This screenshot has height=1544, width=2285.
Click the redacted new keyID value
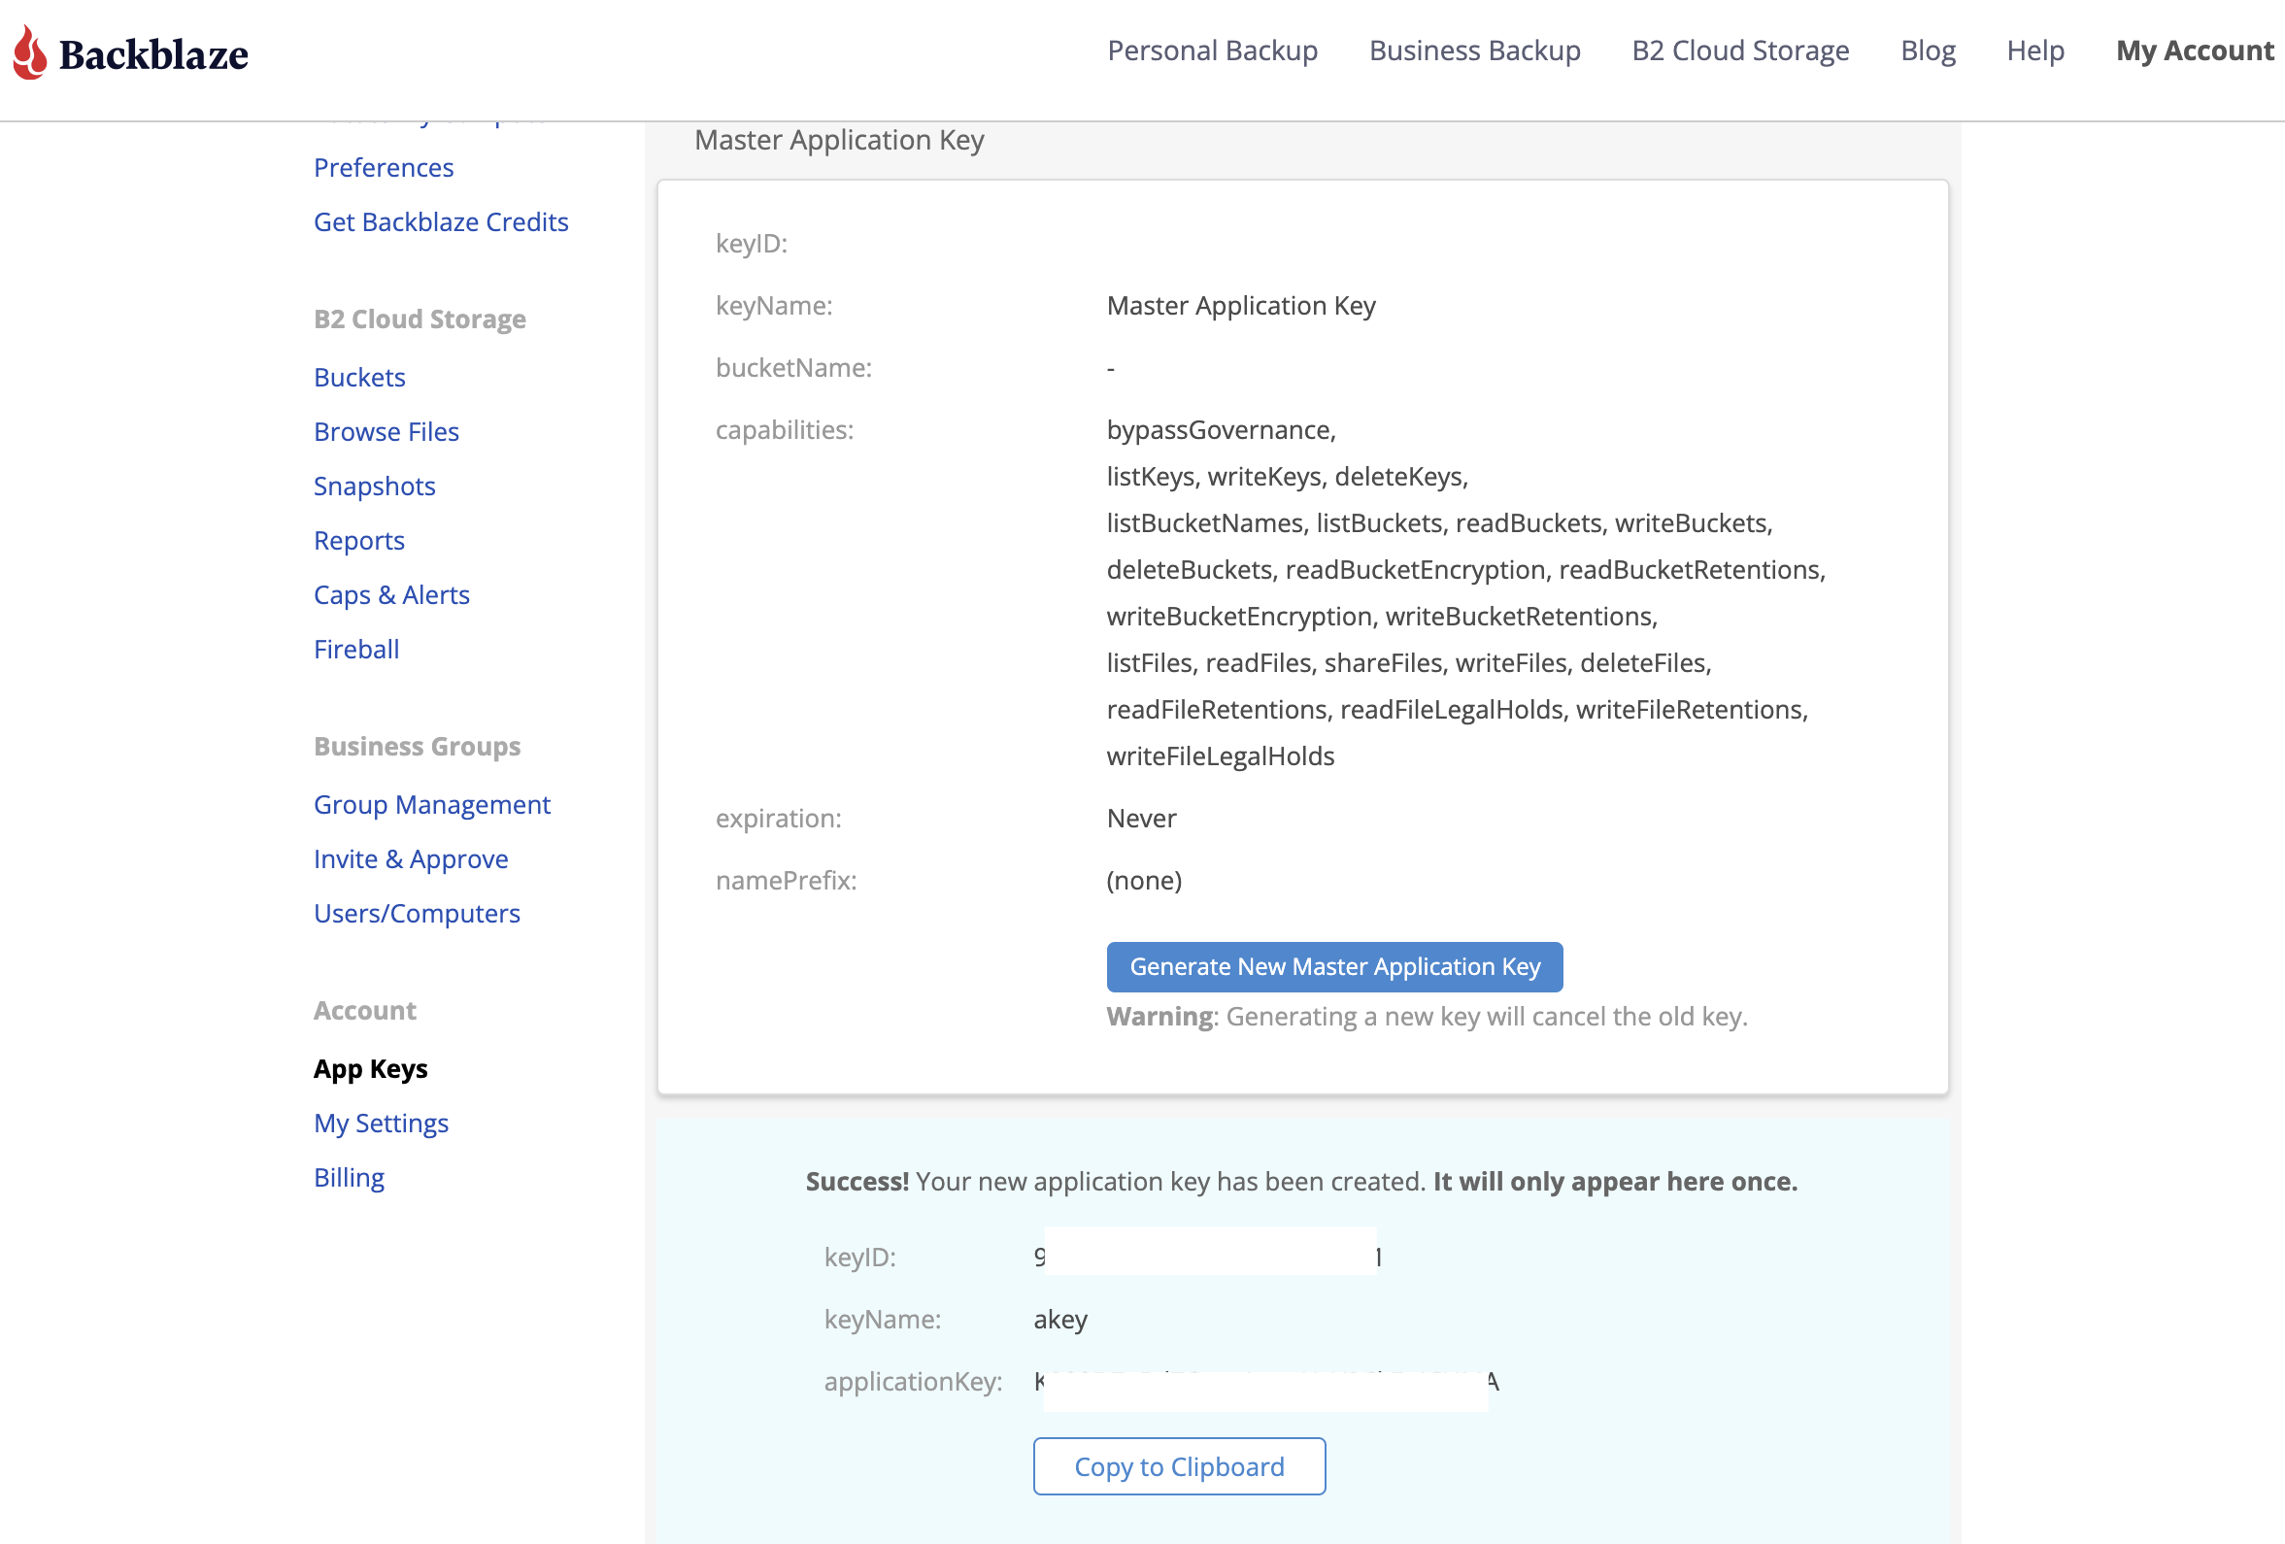1208,1254
